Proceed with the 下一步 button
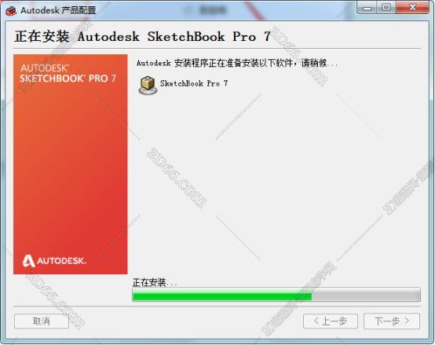This screenshot has height=345, width=435. (x=392, y=321)
